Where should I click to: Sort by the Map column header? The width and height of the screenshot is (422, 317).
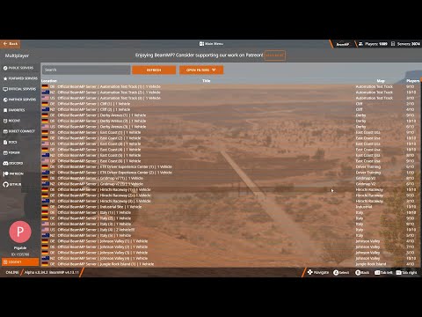381,81
